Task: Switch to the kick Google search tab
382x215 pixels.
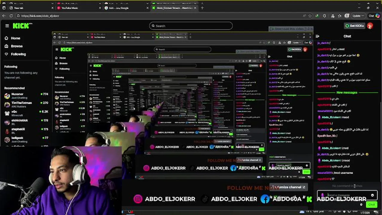Action: (x=127, y=8)
